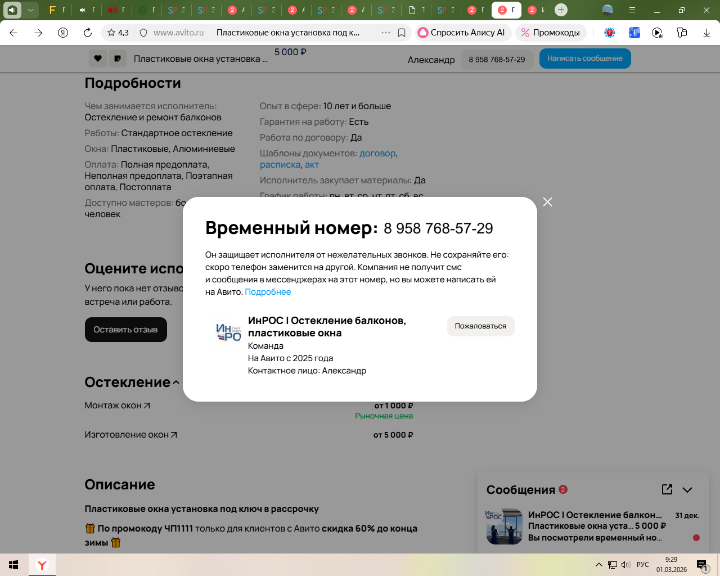The height and width of the screenshot is (576, 720).
Task: Open the Промокоды panel
Action: (x=551, y=33)
